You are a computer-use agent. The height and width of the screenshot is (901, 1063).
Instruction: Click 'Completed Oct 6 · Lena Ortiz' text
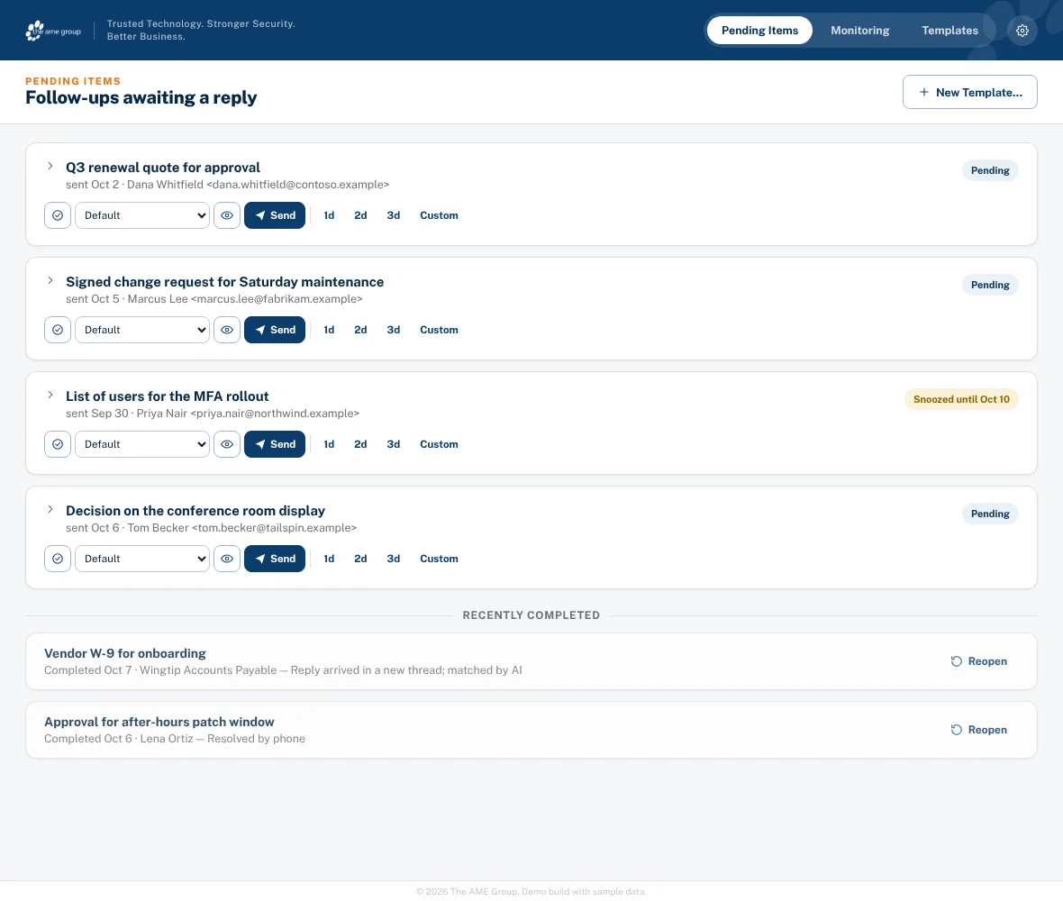[119, 739]
